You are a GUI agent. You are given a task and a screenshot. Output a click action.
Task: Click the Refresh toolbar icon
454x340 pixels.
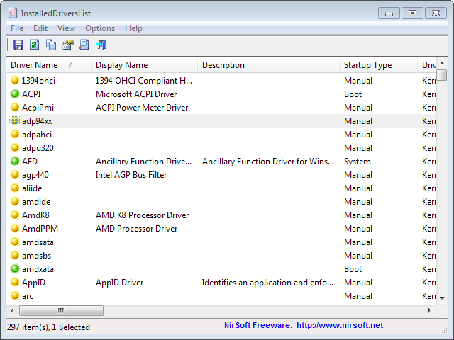pos(35,45)
